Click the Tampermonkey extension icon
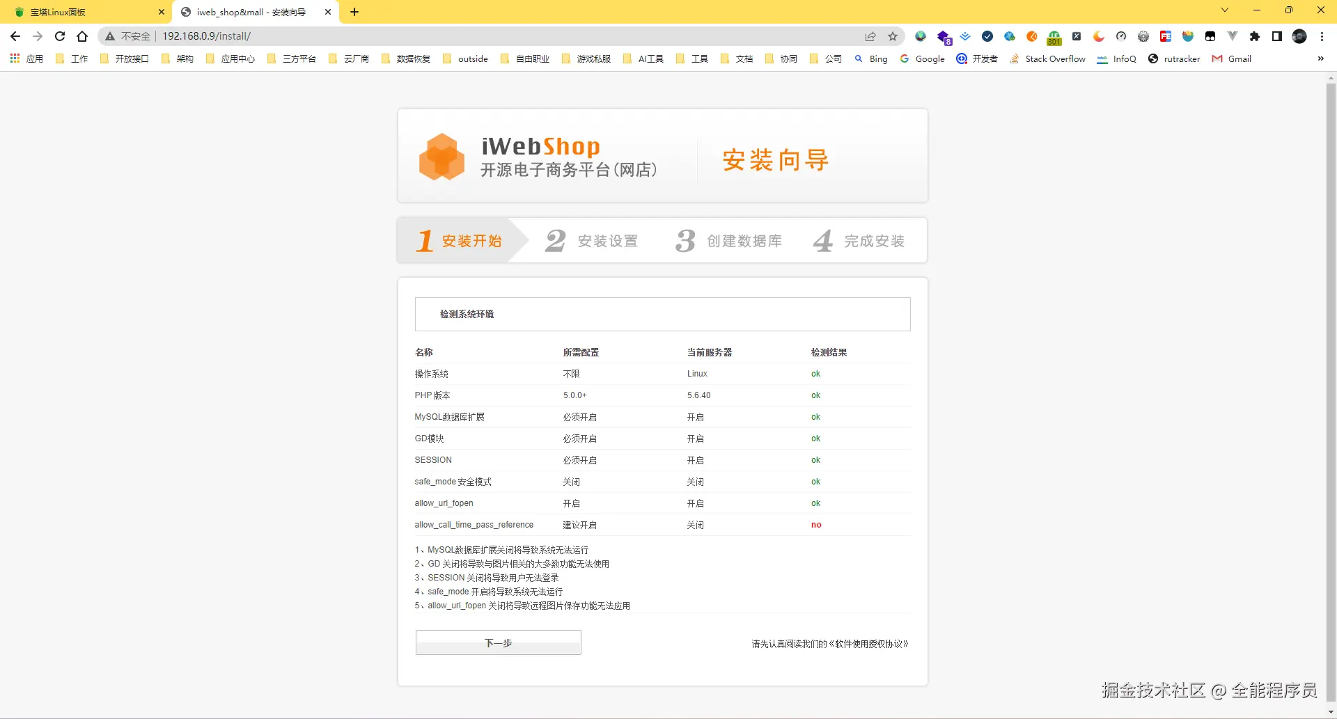 coord(1210,36)
